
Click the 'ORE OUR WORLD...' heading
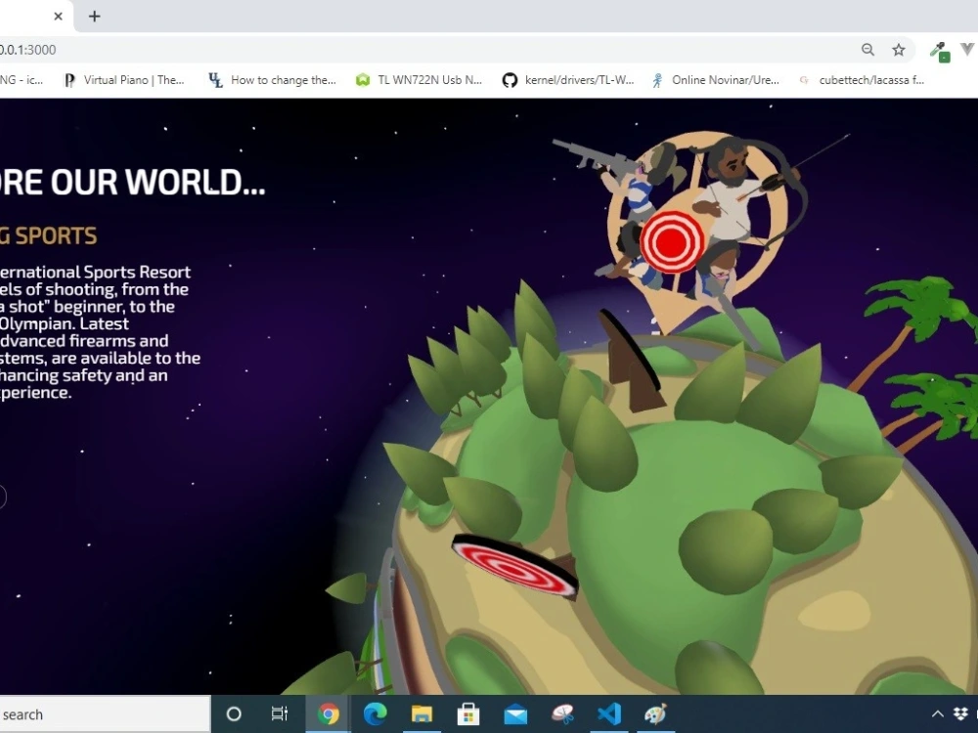coord(132,182)
